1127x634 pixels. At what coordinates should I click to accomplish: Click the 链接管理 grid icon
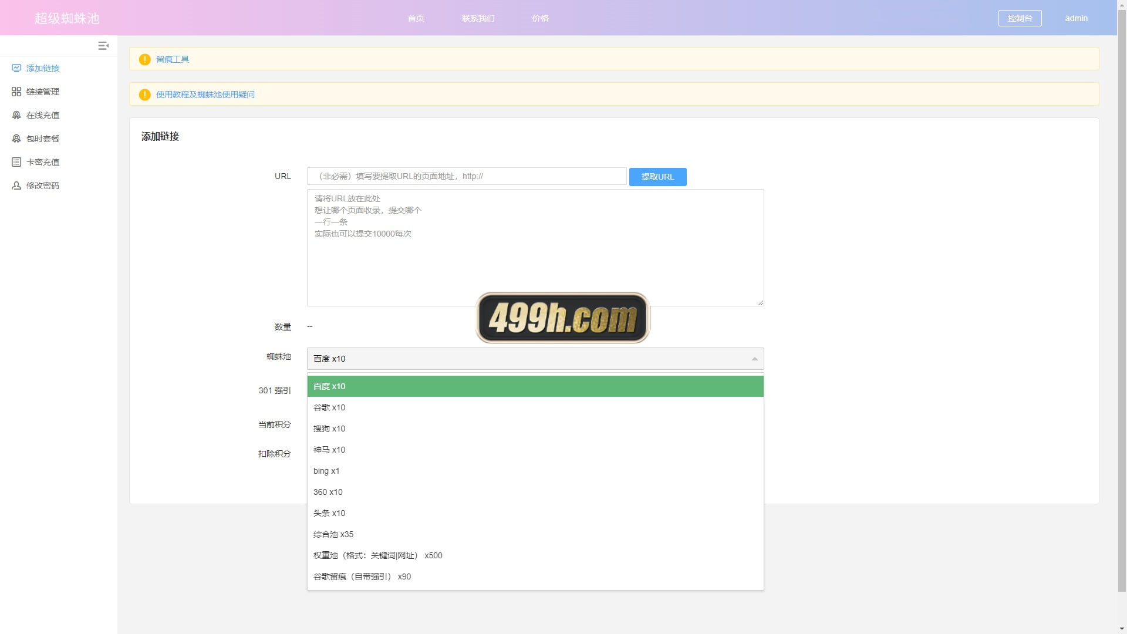pos(16,92)
